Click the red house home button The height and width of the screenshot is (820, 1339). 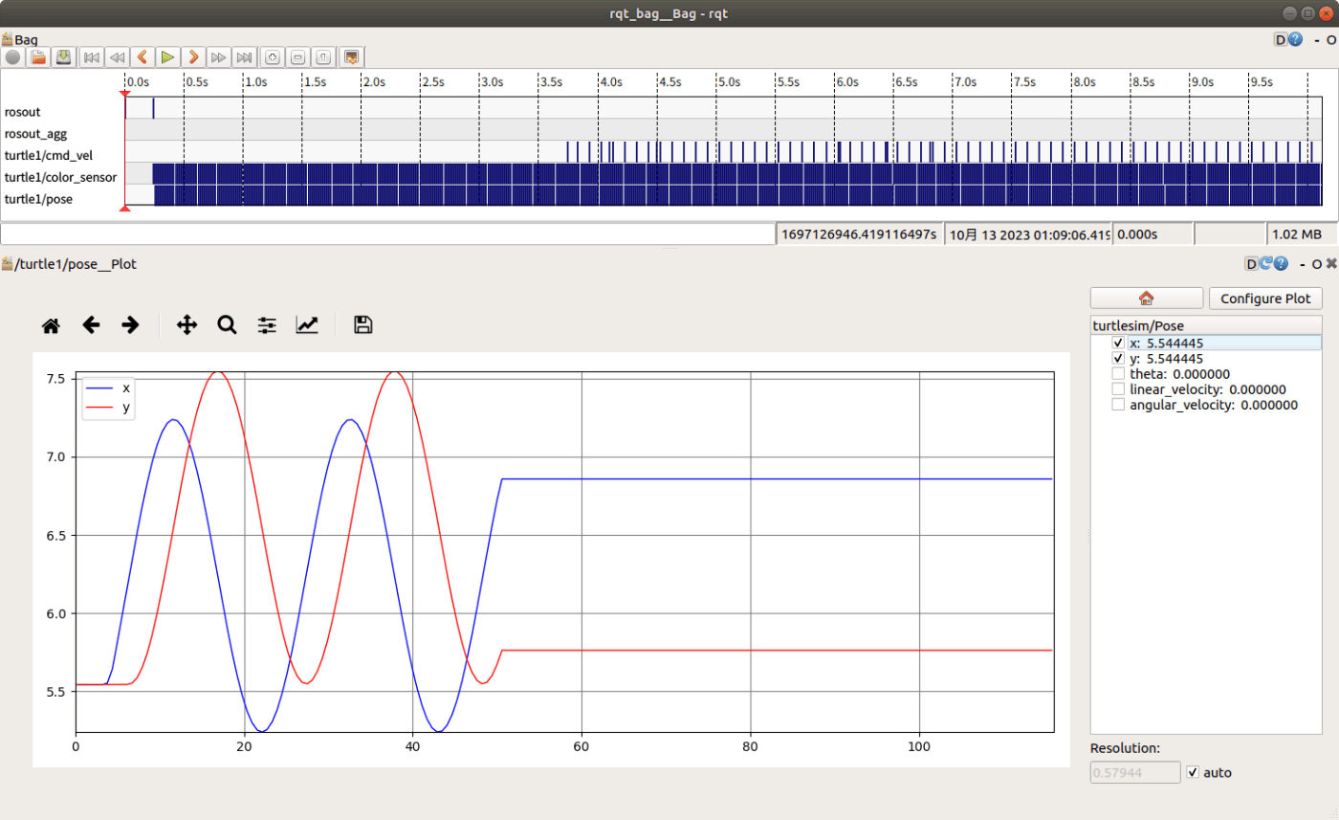1146,298
